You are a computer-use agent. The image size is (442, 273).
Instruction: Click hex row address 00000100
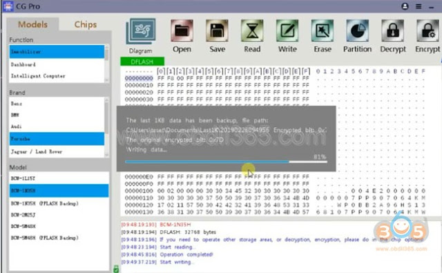click(139, 191)
